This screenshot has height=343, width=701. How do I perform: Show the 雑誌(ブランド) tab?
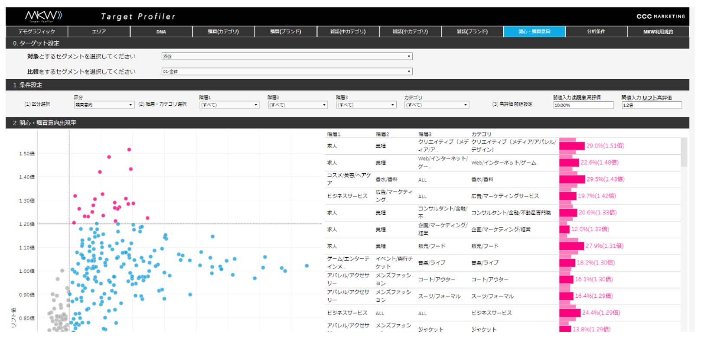pyautogui.click(x=472, y=32)
